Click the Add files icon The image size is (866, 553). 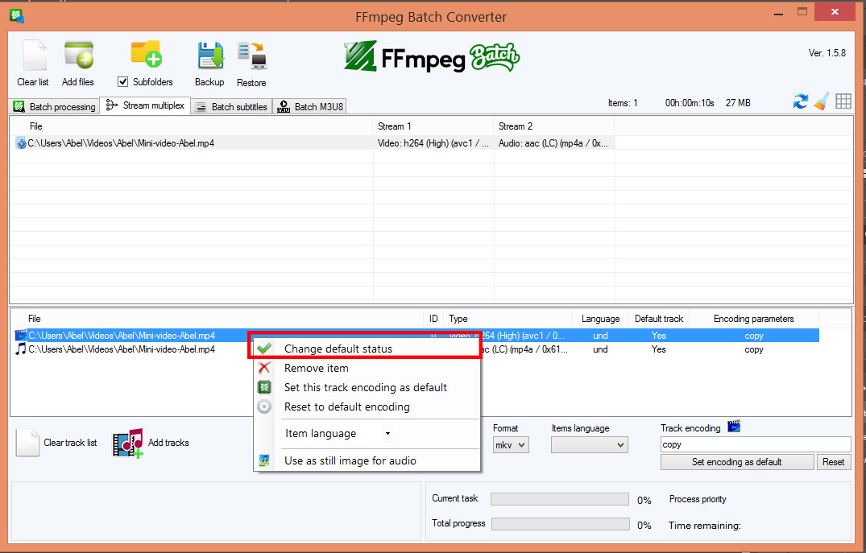tap(78, 55)
